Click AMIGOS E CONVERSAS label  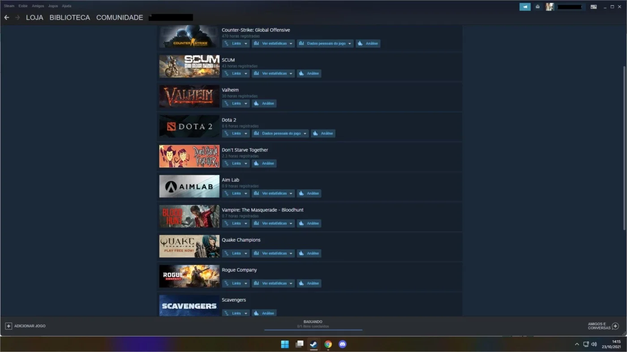coord(599,326)
